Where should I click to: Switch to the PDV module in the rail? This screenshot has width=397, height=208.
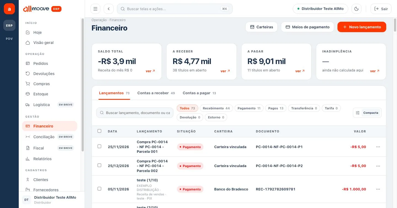9,39
